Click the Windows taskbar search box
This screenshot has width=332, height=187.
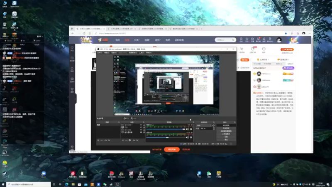click(x=29, y=185)
